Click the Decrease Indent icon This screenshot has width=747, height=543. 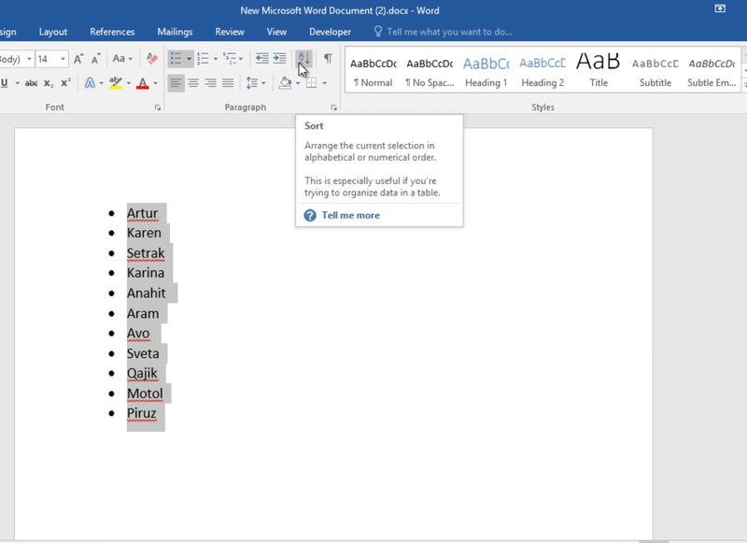point(262,59)
